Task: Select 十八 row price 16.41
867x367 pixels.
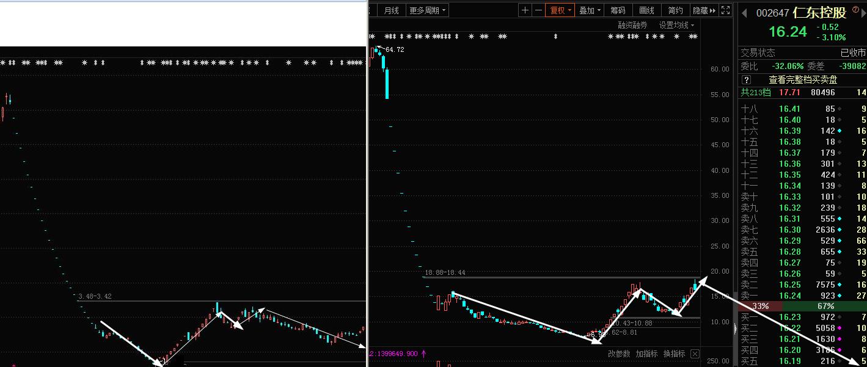Action: (x=789, y=109)
